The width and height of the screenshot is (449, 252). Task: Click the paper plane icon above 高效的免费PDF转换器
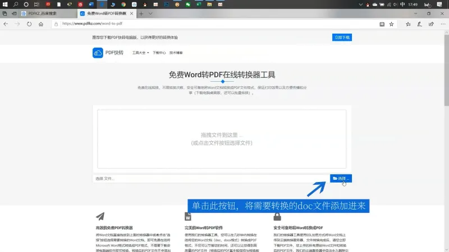click(x=100, y=216)
